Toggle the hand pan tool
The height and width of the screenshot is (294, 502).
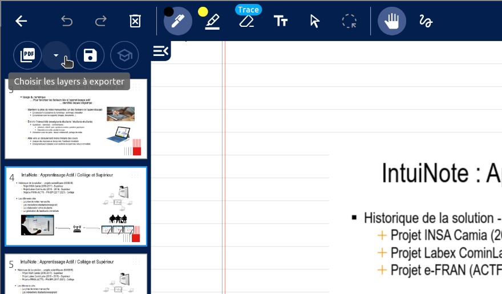pyautogui.click(x=392, y=22)
